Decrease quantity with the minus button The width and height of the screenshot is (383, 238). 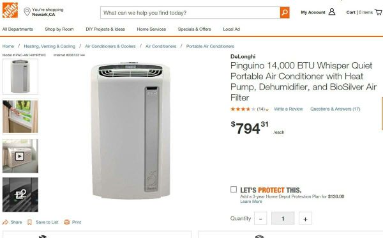pos(260,218)
